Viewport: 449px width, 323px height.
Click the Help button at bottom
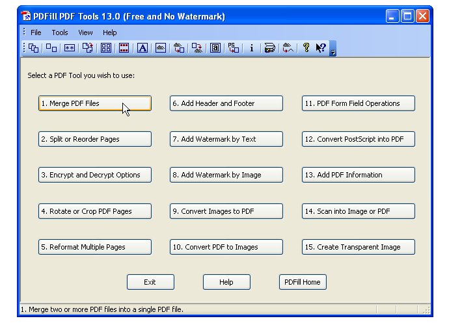click(x=226, y=282)
